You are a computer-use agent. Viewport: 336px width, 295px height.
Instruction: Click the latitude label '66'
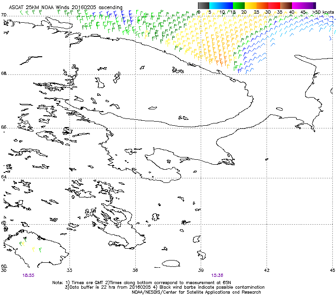coord(4,127)
